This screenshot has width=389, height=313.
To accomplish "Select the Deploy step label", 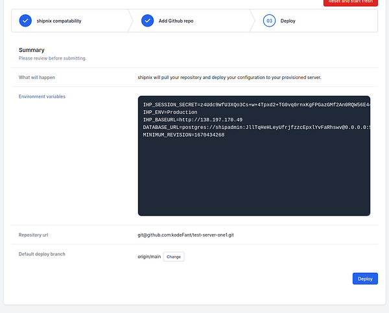I will point(288,21).
